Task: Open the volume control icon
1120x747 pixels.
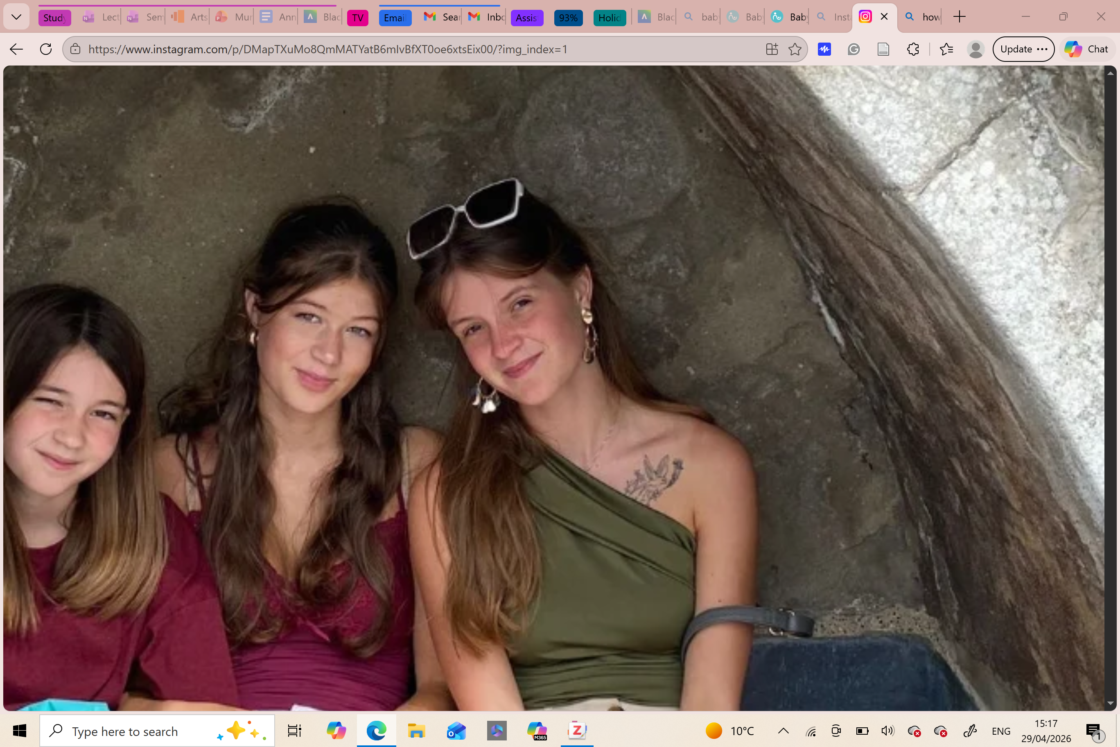Action: [887, 731]
